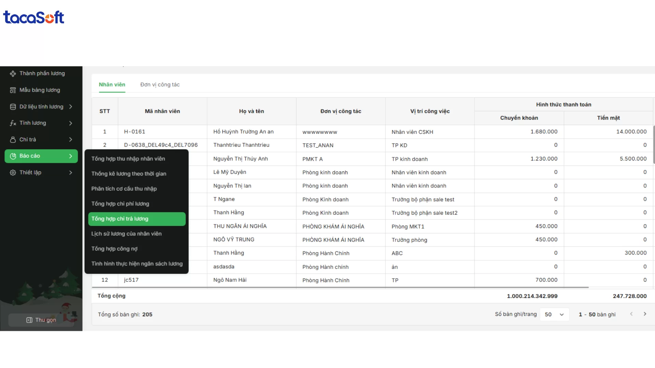
Task: Click the Báo cáo pie chart icon
Action: (13, 156)
